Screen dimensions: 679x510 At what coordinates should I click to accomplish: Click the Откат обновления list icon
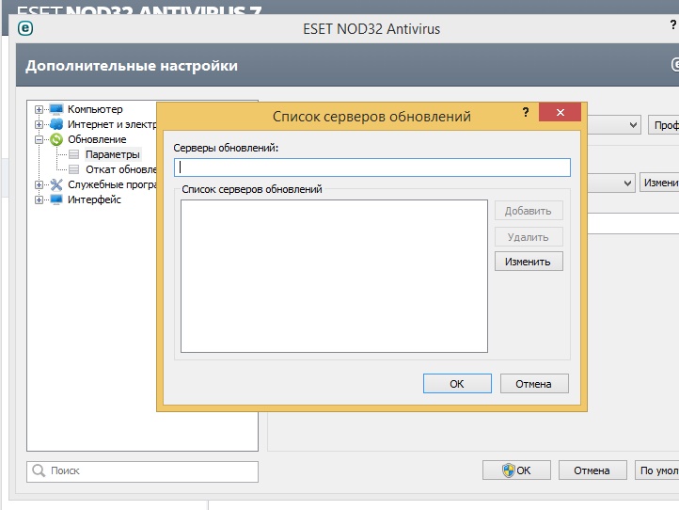74,169
